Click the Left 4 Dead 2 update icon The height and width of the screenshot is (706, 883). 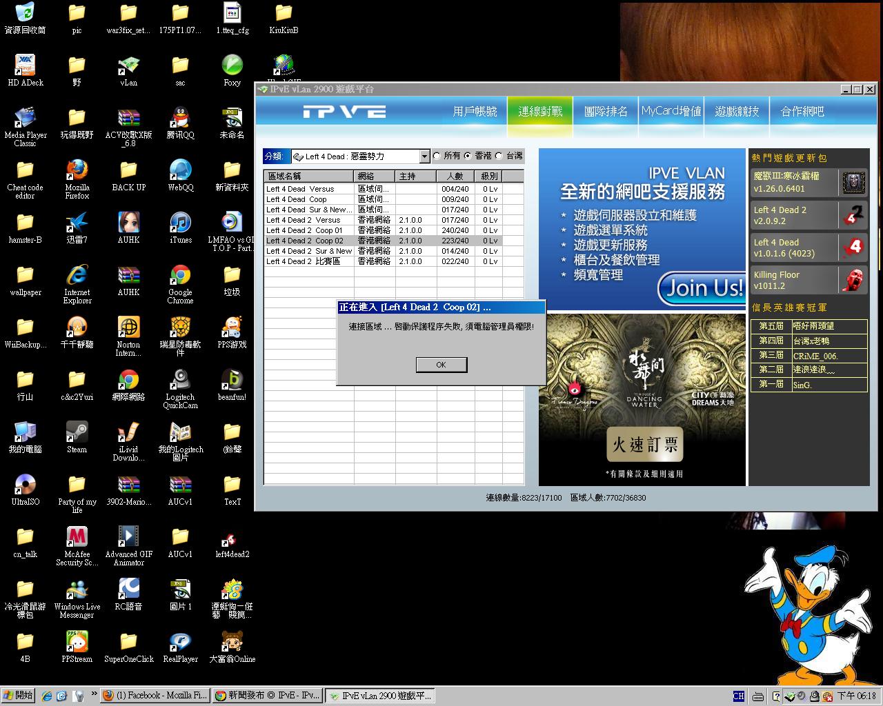pyautogui.click(x=853, y=215)
